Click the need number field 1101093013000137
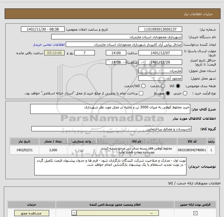 (160, 29)
